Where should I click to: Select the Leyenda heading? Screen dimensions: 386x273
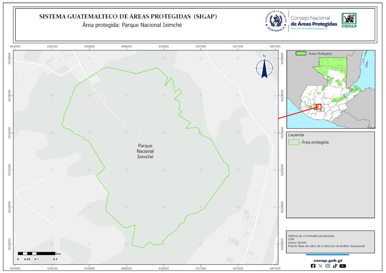[x=296, y=135]
